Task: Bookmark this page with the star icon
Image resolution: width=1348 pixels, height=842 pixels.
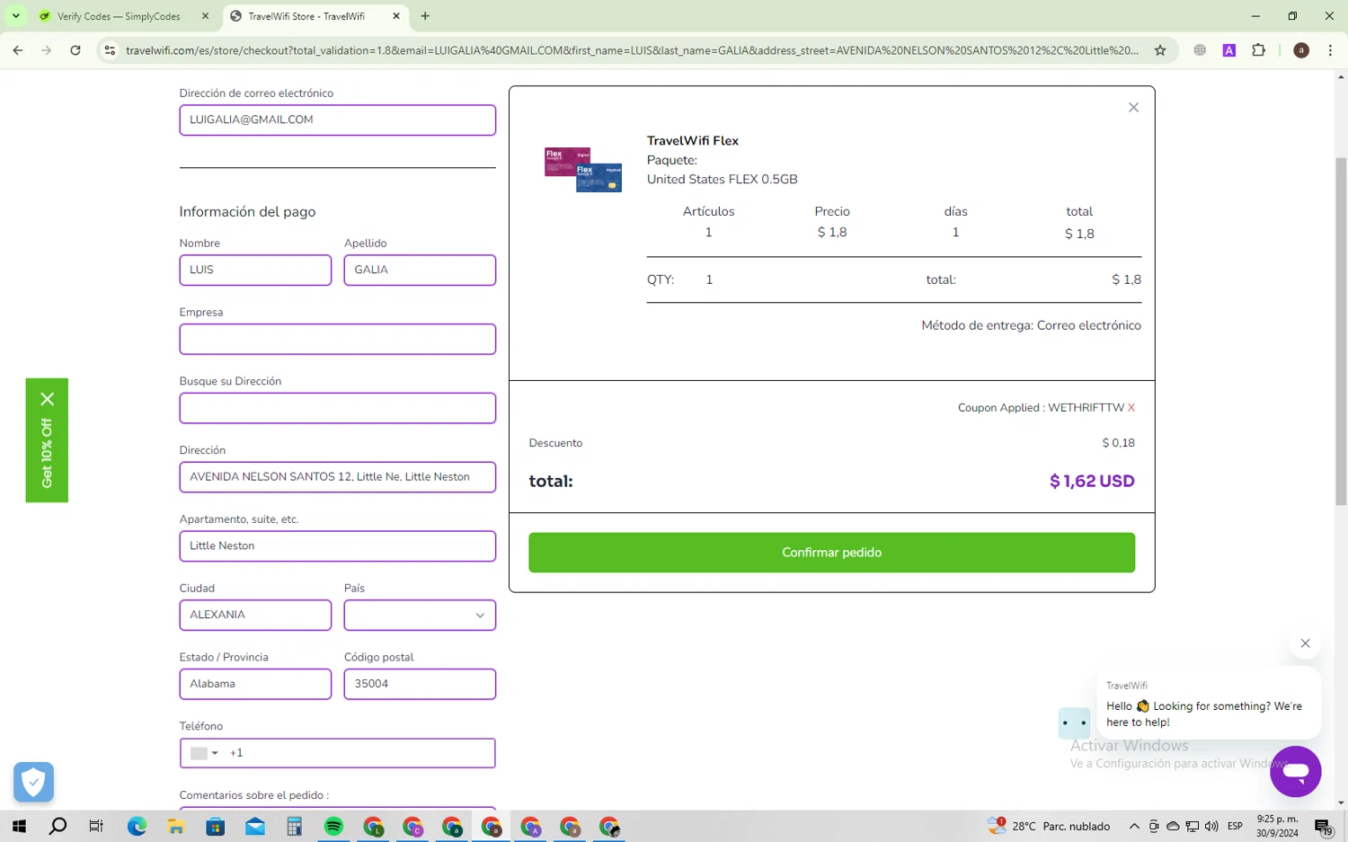Action: 1160,50
